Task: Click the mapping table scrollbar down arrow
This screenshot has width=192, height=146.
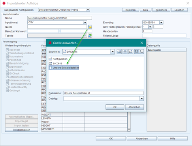Action: coord(129,130)
